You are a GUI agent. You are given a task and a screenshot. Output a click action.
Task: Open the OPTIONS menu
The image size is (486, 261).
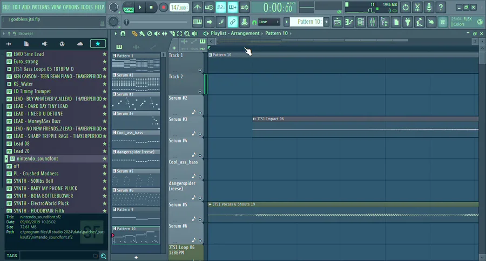(x=71, y=7)
